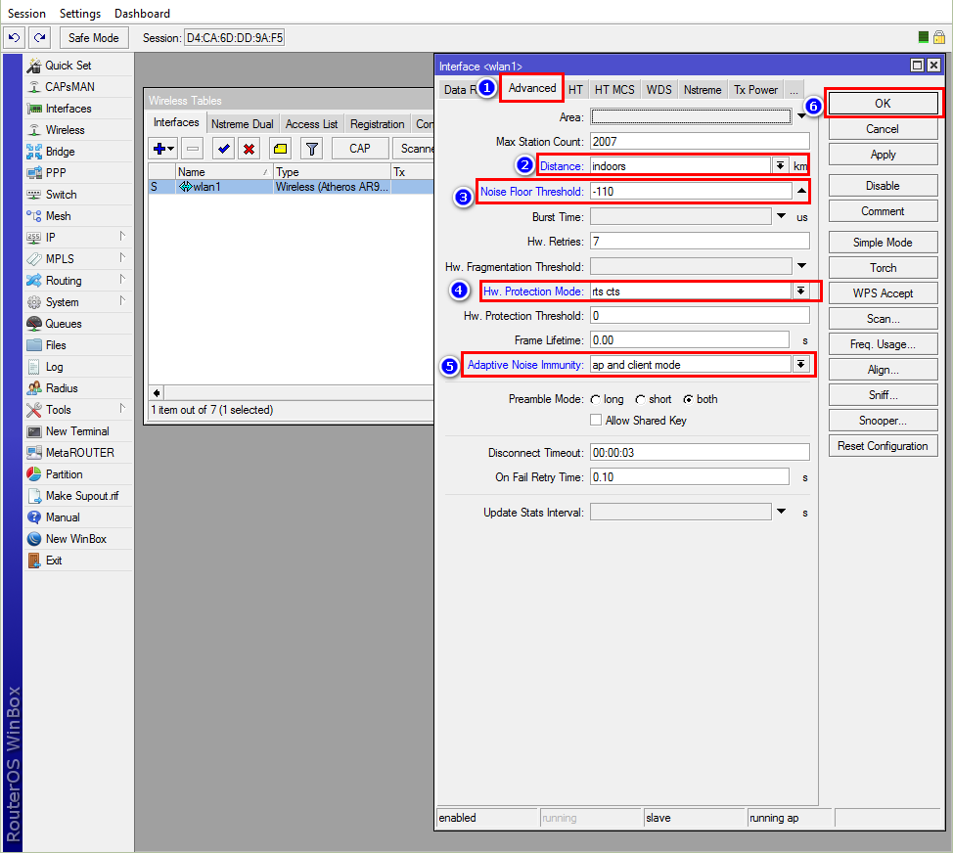
Task: Open the Switch sidebar item
Action: point(62,195)
